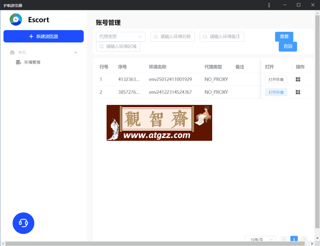Click search icon in 环境名称 field

(x=156, y=37)
